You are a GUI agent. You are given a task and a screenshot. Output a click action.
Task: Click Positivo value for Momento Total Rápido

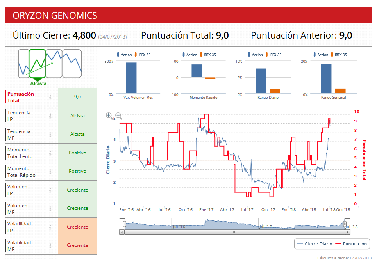pos(77,171)
